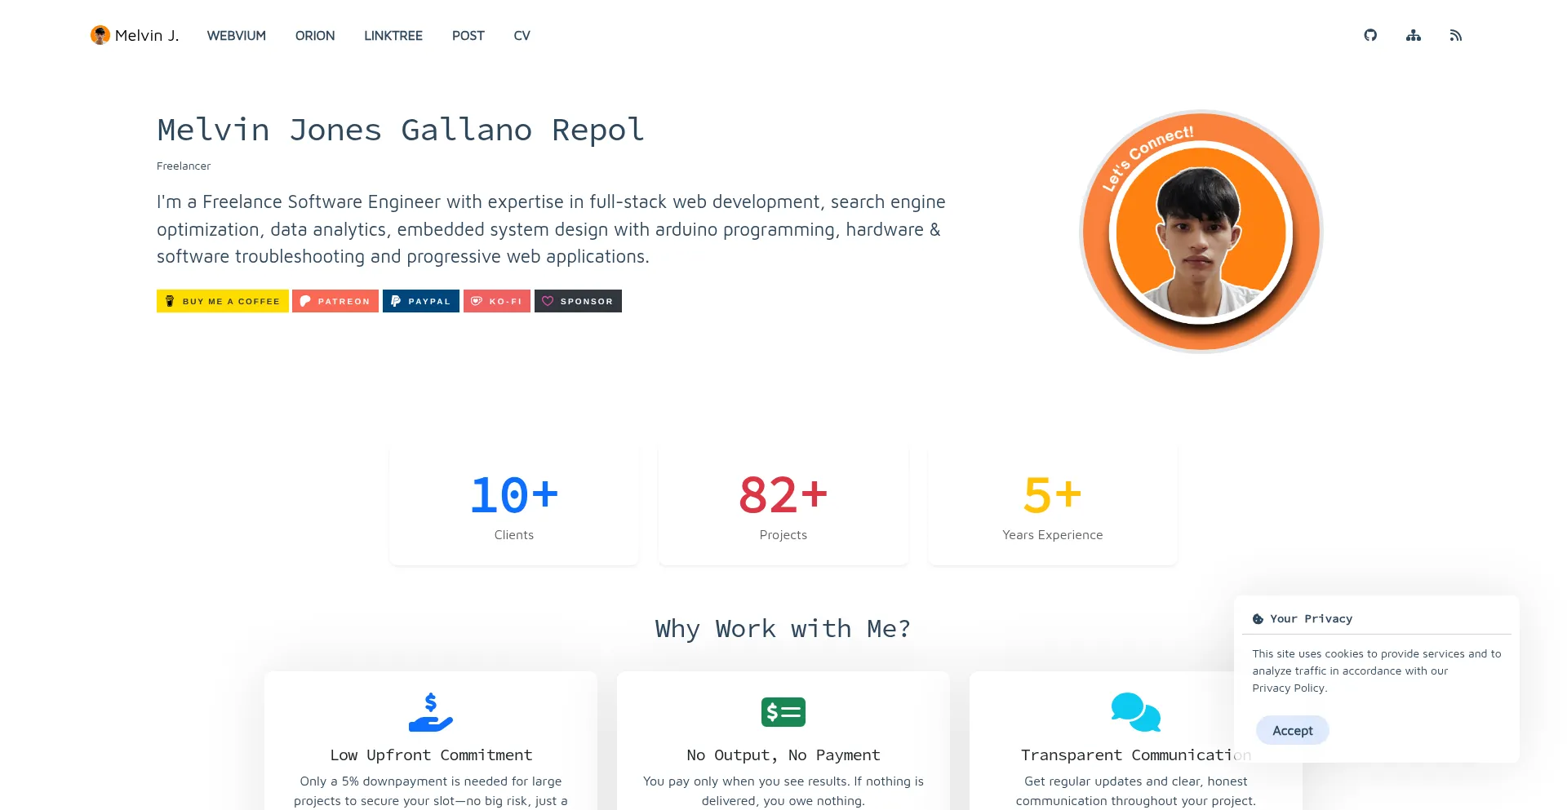This screenshot has width=1567, height=810.
Task: Click the Sponsor heart button
Action: (x=578, y=301)
